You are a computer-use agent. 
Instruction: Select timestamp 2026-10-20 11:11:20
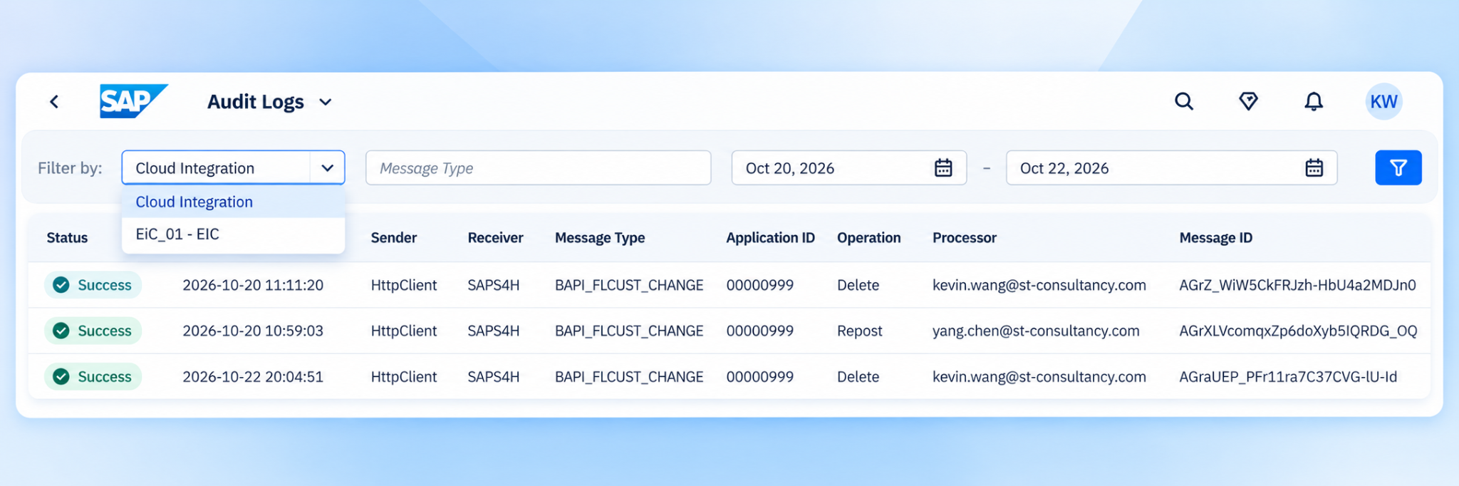[x=253, y=285]
